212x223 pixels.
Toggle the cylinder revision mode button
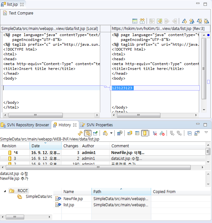click(145, 133)
